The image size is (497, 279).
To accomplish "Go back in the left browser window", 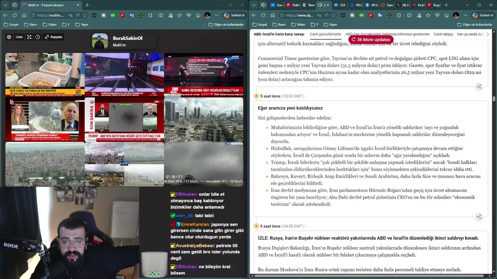I will [5, 15].
